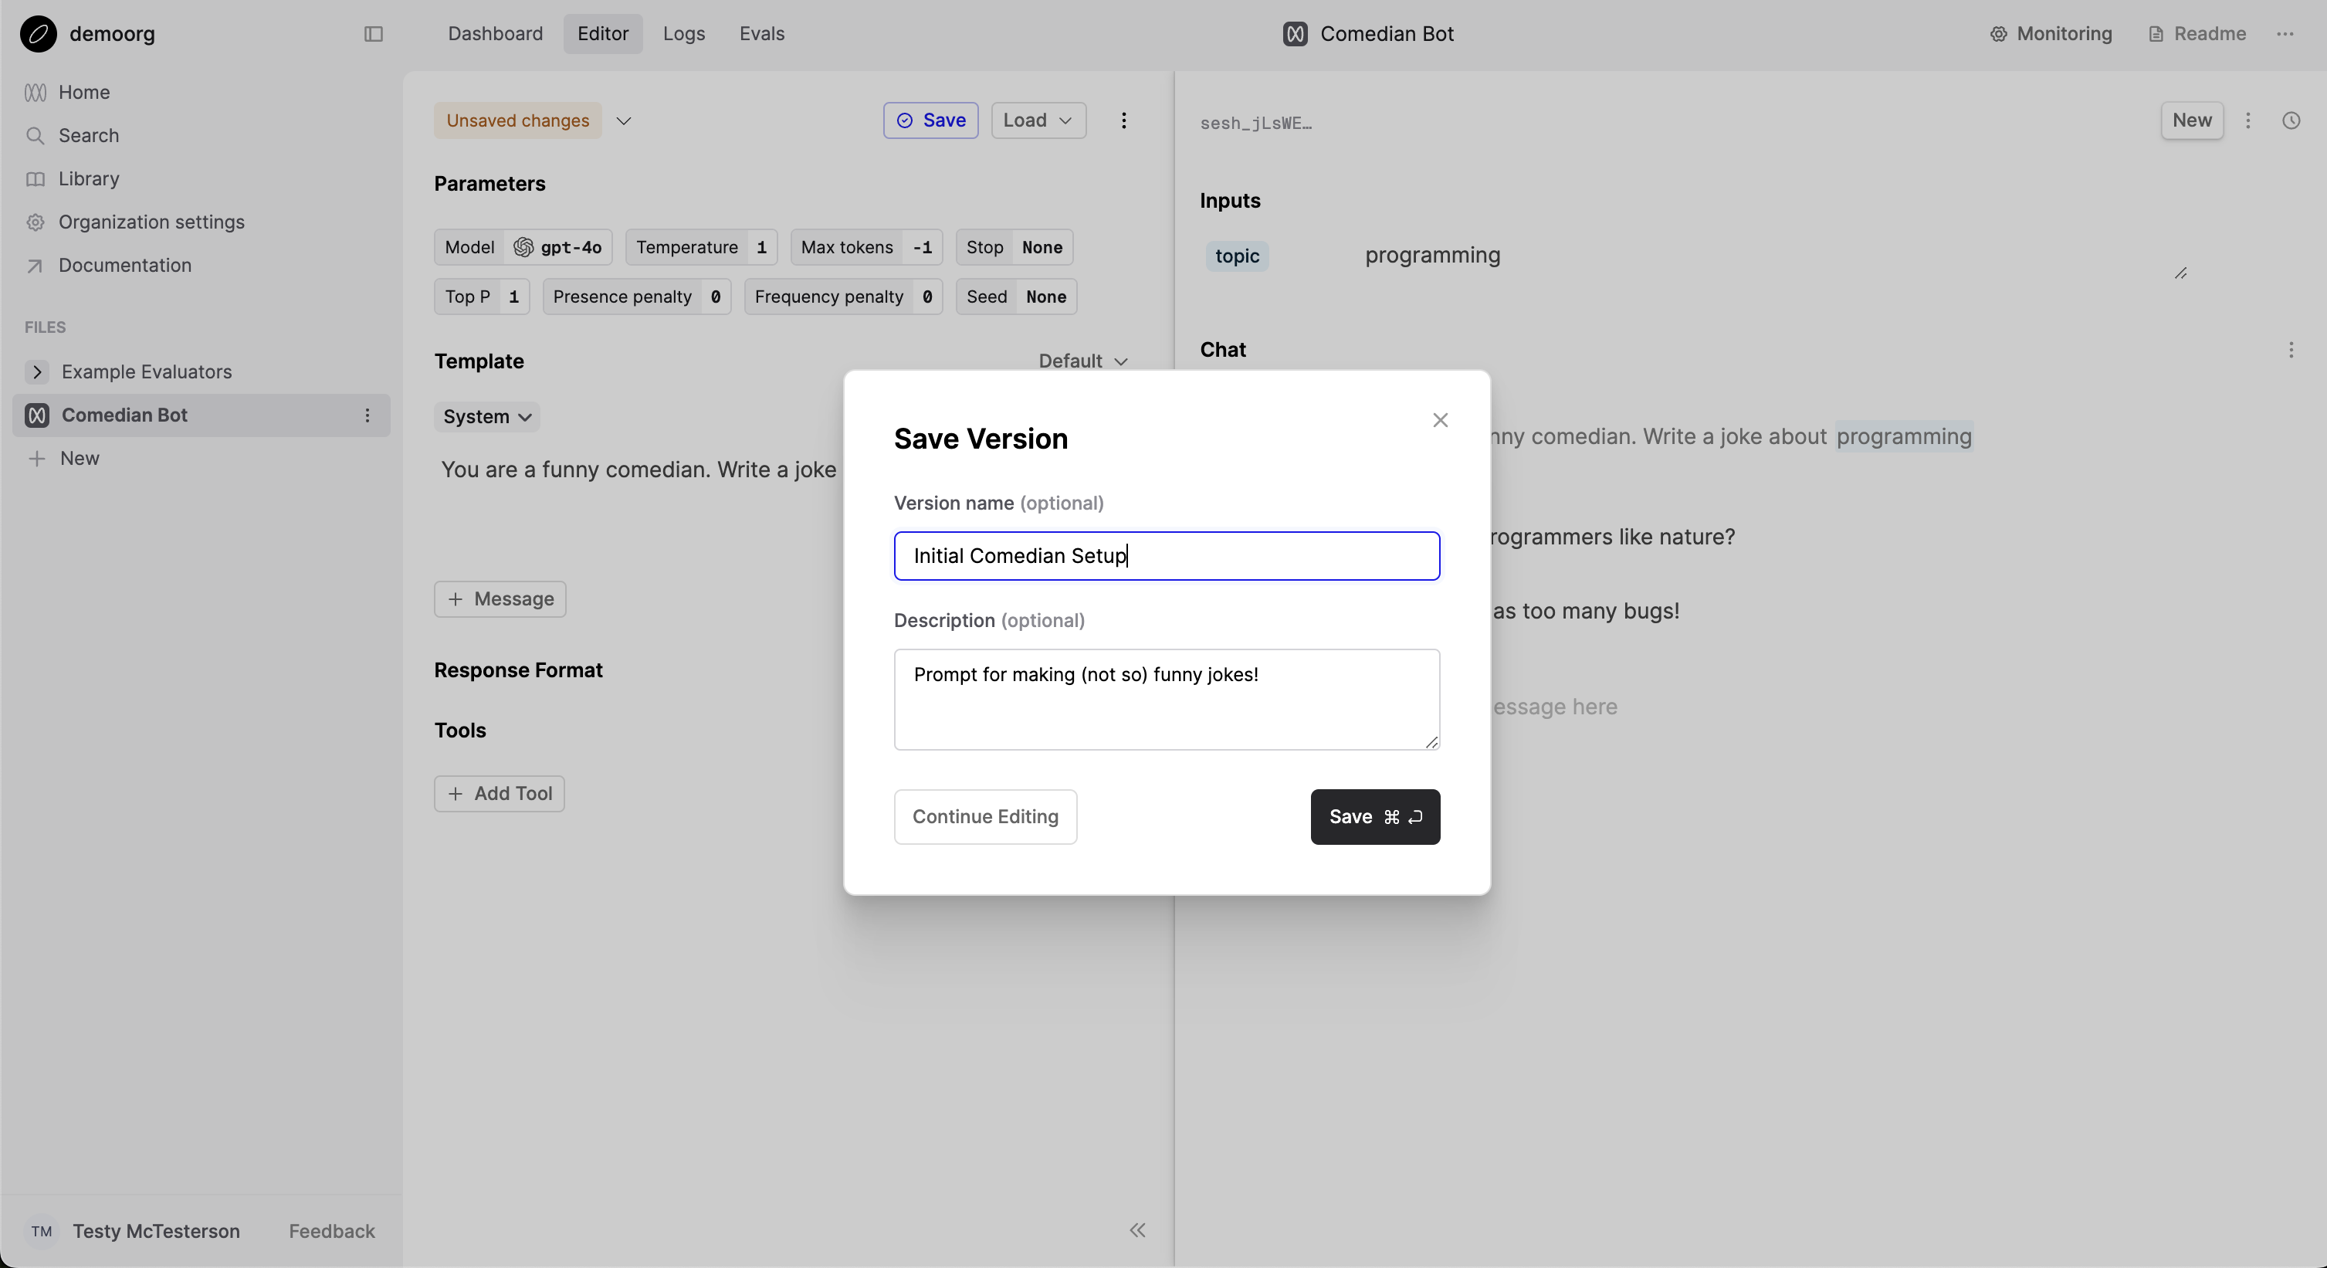Open the Readme document icon

(x=2158, y=33)
